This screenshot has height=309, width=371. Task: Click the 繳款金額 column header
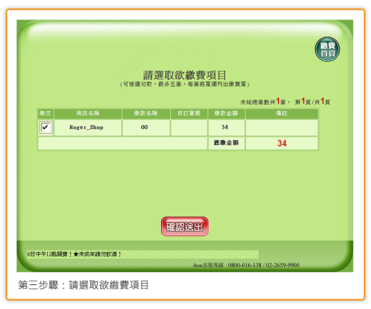[x=227, y=113]
